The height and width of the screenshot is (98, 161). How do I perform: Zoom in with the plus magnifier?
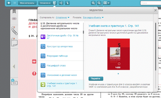click(x=93, y=3)
